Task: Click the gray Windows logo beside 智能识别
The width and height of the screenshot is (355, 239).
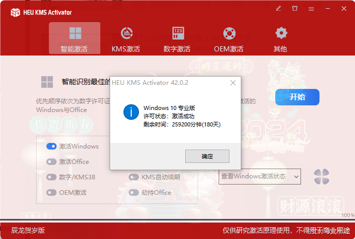Action: [47, 82]
